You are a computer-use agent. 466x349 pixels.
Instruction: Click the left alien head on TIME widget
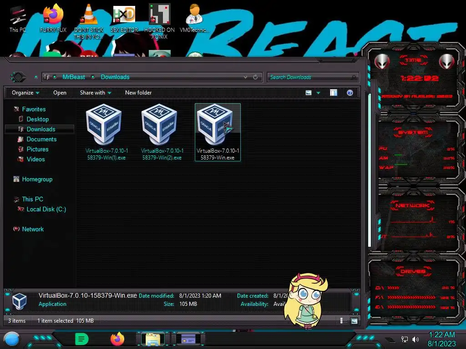[382, 62]
